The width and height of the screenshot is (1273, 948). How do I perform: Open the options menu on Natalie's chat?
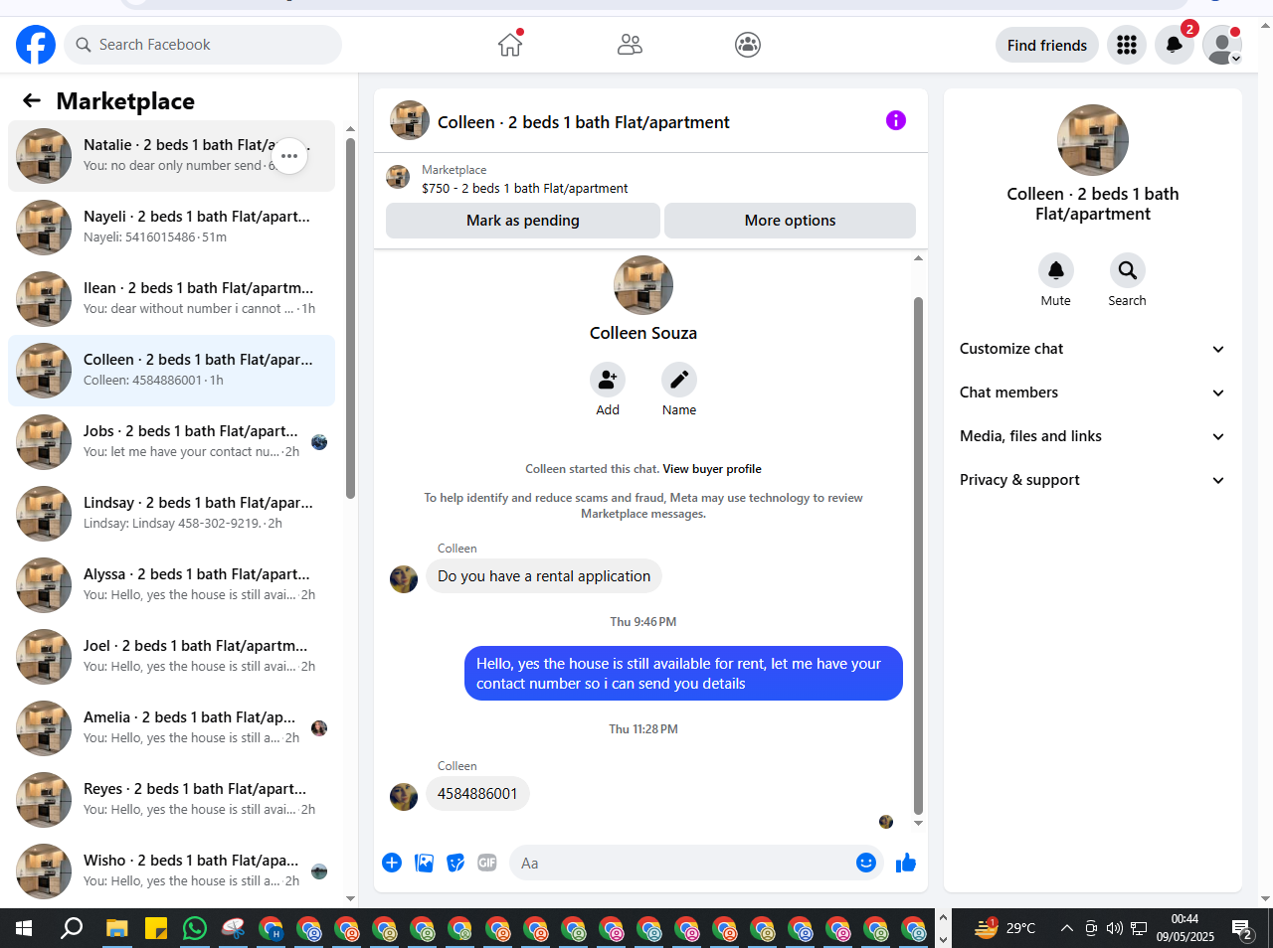[289, 156]
